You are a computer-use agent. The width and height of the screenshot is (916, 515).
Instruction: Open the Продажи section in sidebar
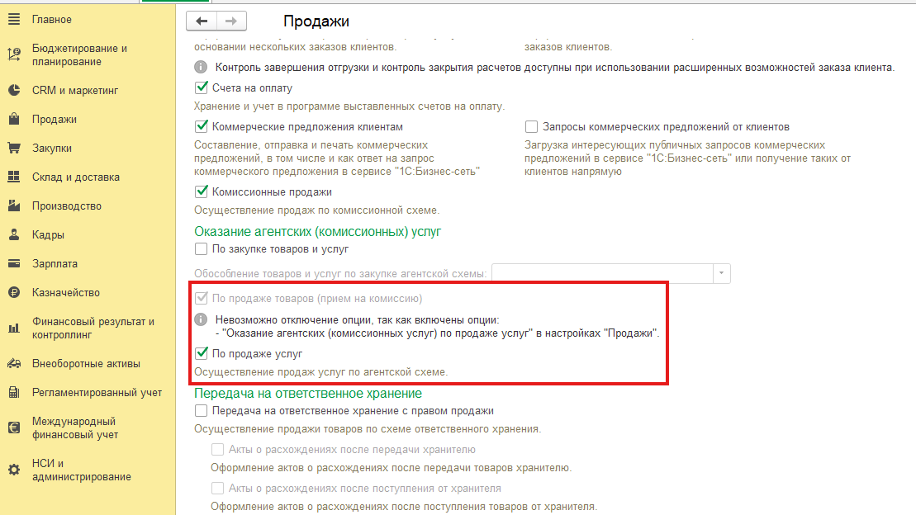pyautogui.click(x=13, y=119)
